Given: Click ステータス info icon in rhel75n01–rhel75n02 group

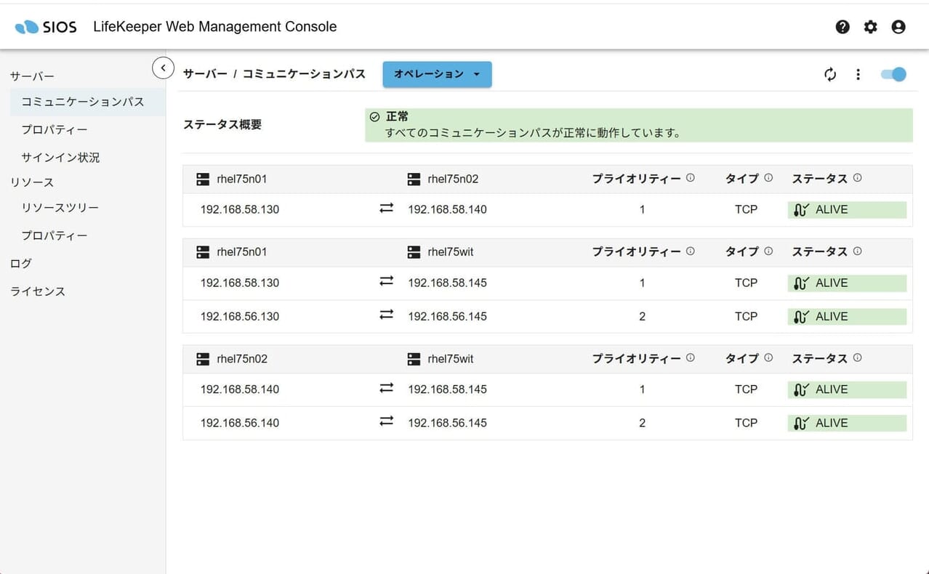Looking at the screenshot, I should tap(857, 178).
